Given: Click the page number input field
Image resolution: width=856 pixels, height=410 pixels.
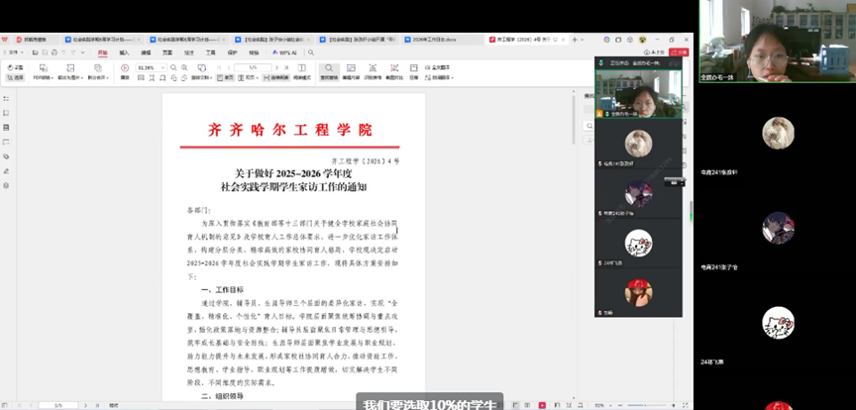Looking at the screenshot, I should [254, 67].
